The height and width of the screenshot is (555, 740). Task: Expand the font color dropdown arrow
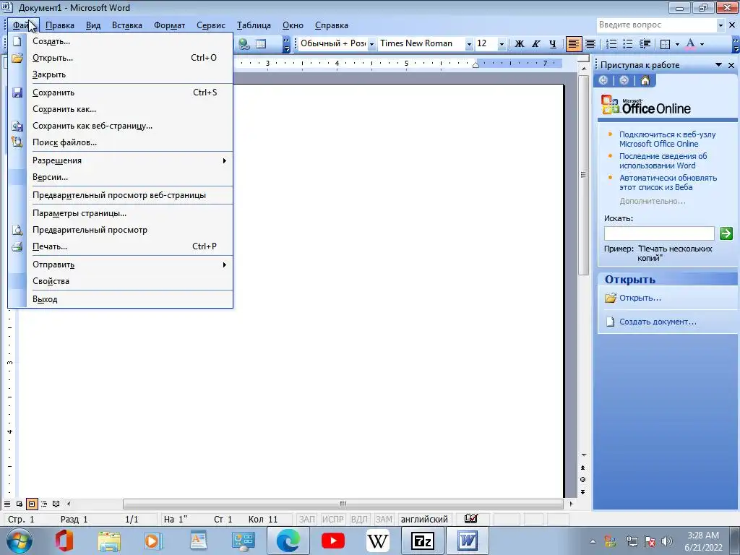point(702,44)
